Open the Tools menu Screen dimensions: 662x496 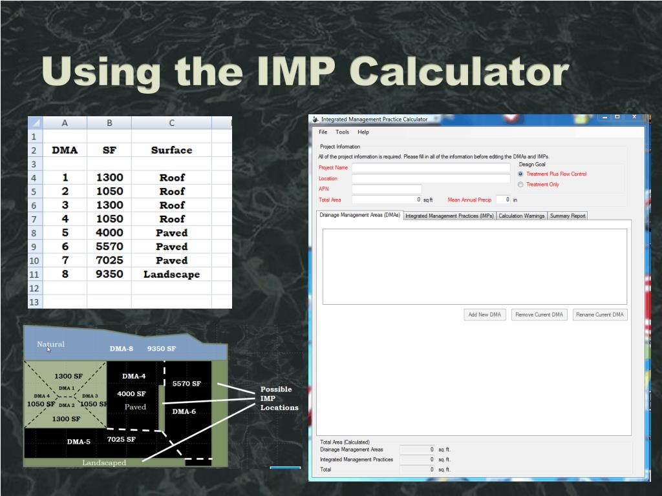point(343,132)
